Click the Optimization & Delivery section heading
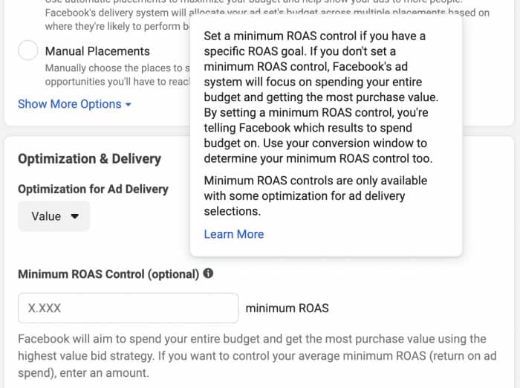Image resolution: width=520 pixels, height=388 pixels. [90, 159]
